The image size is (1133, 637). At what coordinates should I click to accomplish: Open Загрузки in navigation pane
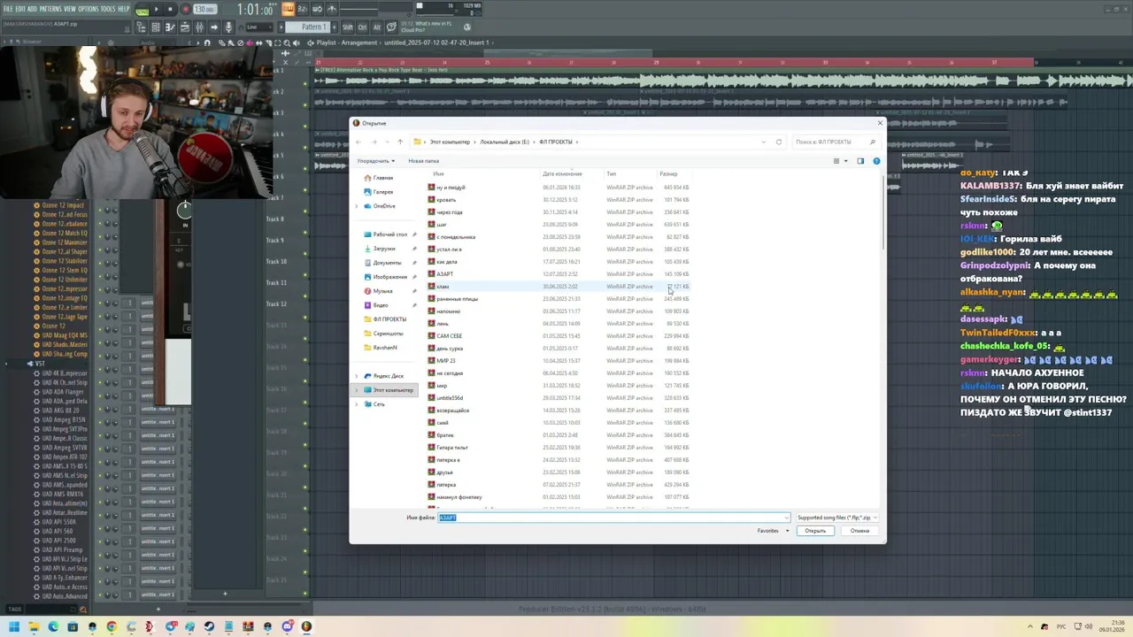(x=384, y=249)
